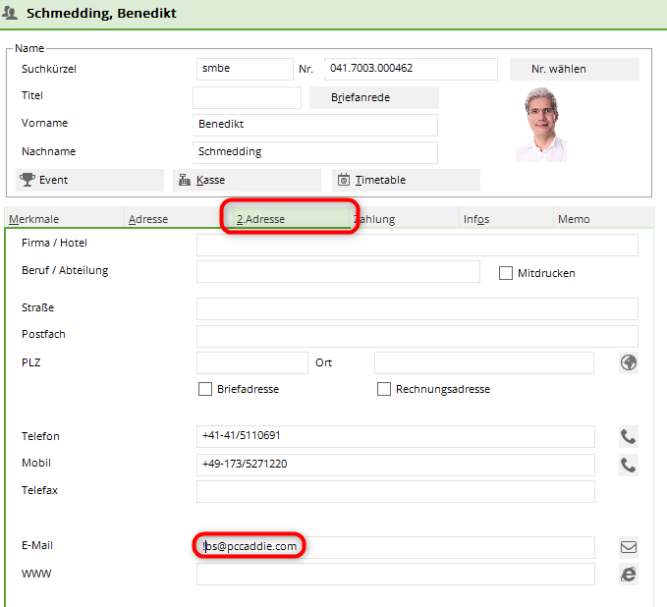The width and height of the screenshot is (667, 607).
Task: Open website with the browser icon next to WWW
Action: tap(629, 575)
